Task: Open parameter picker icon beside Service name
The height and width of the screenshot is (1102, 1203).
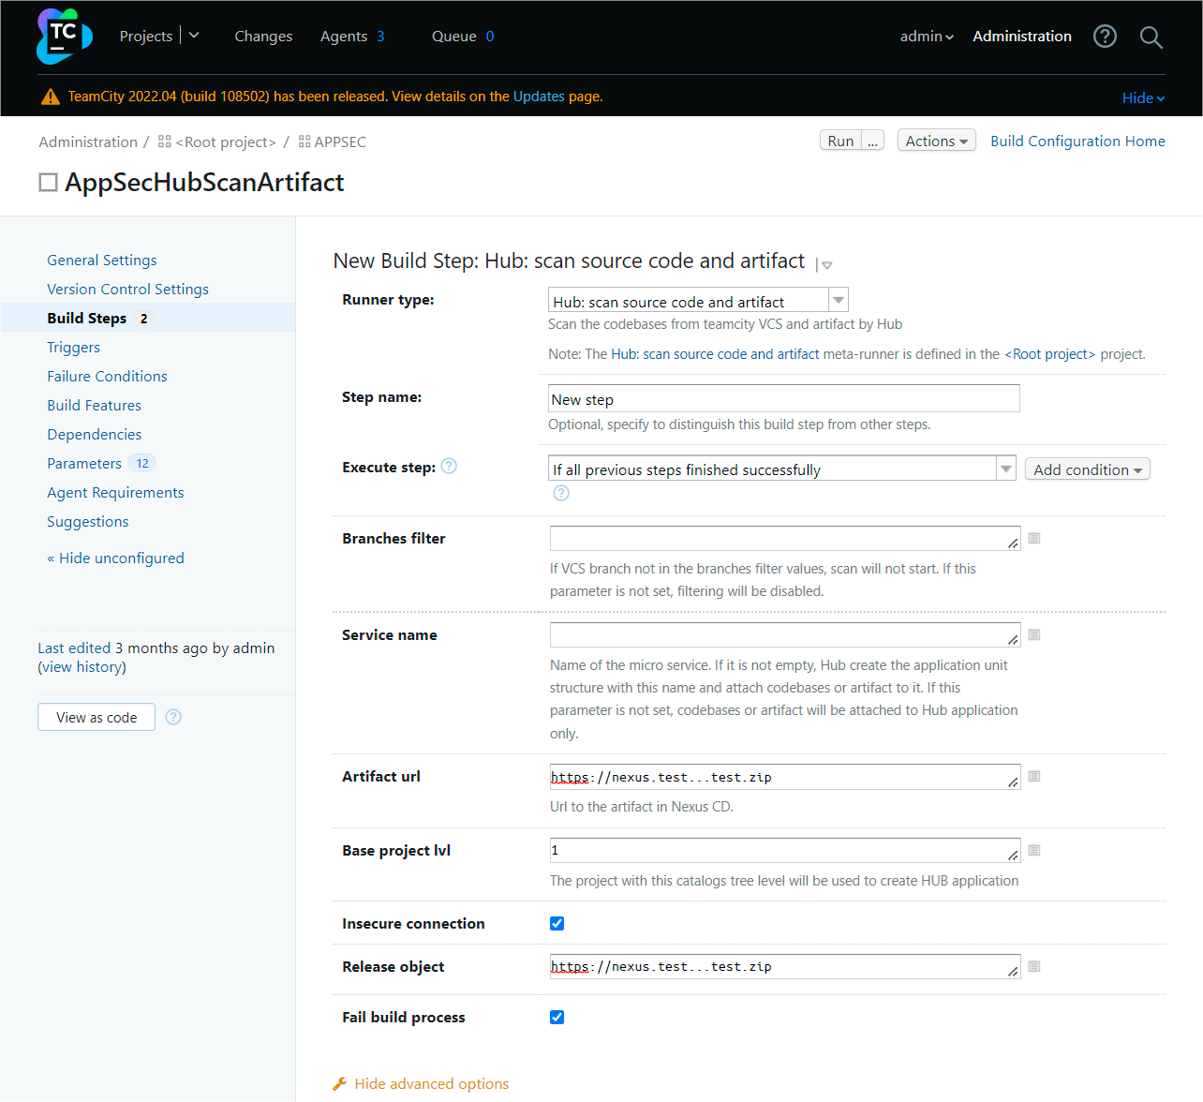Action: [x=1034, y=635]
